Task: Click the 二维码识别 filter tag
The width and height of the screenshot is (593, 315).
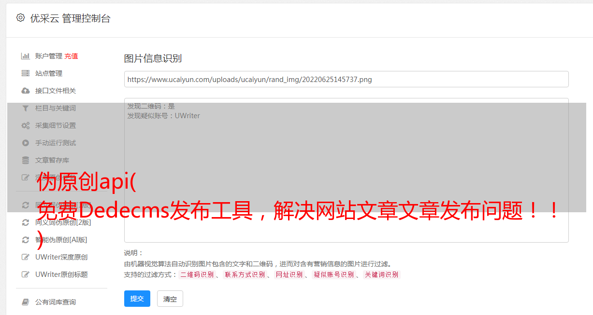Action: (197, 274)
